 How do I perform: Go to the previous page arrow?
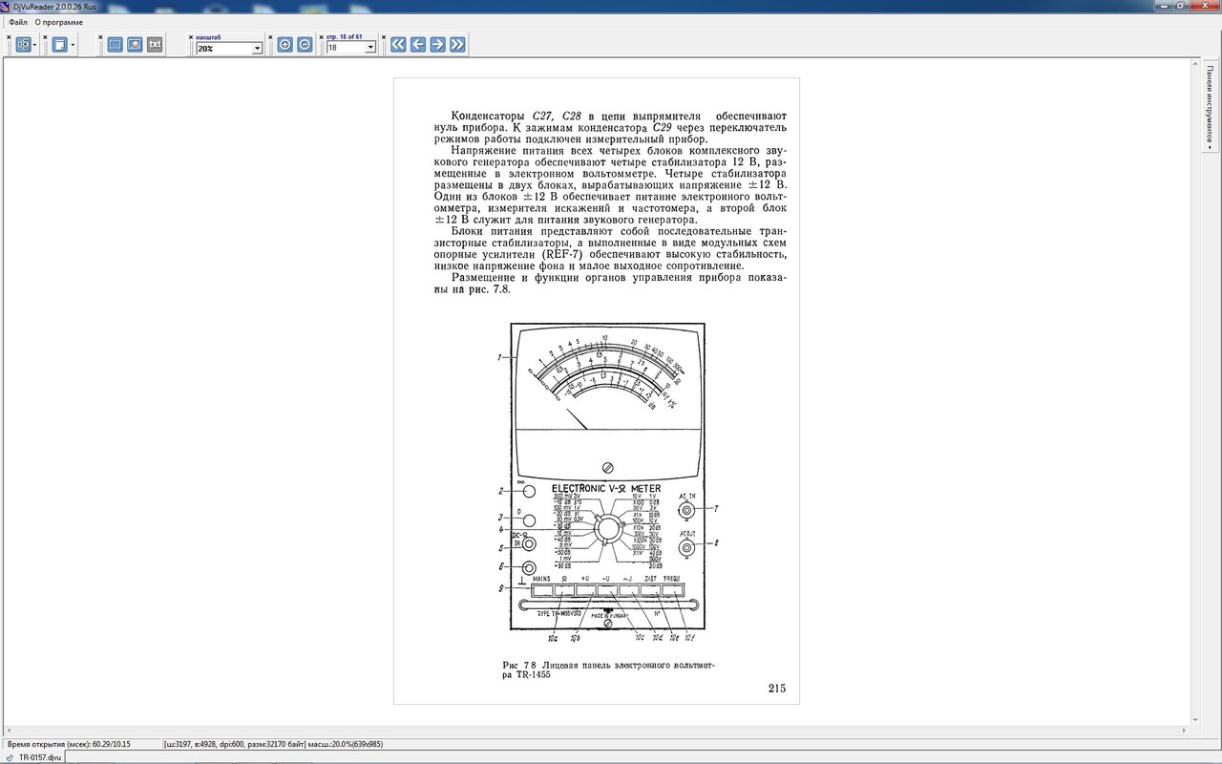coord(418,44)
